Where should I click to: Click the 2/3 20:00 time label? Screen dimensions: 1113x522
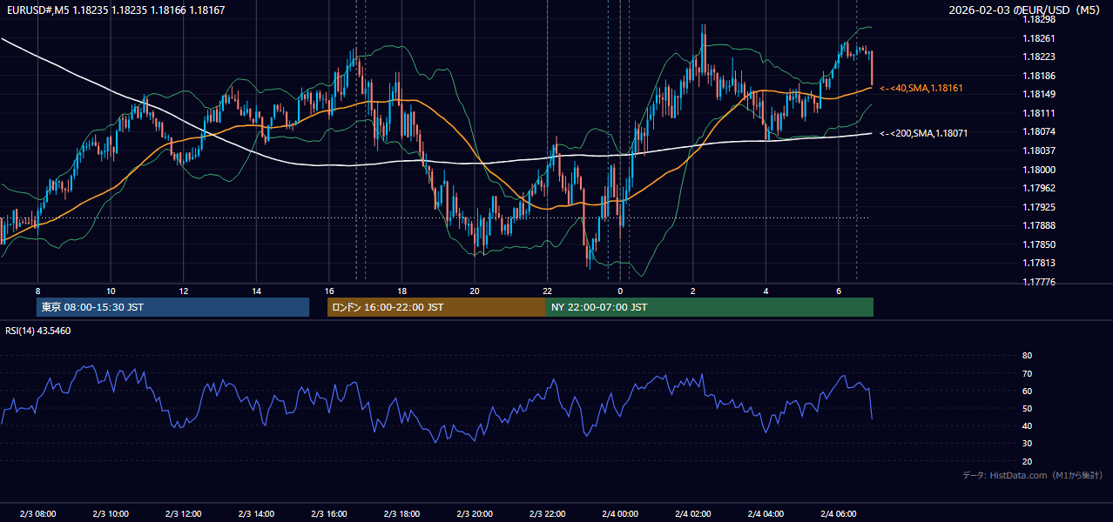[x=475, y=513]
